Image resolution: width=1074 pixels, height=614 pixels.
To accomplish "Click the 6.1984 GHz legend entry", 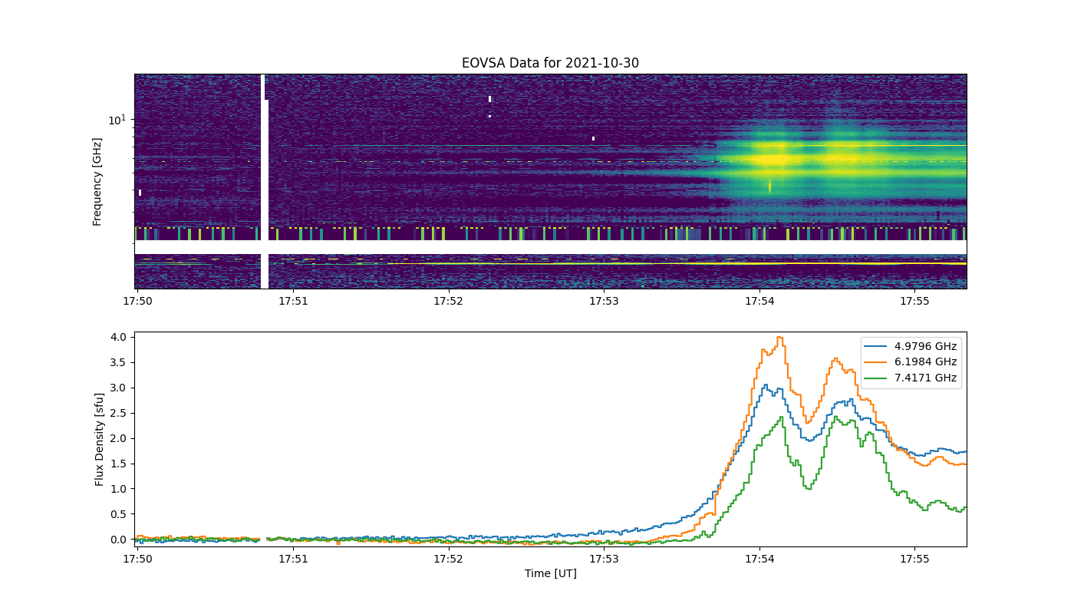I will click(911, 362).
